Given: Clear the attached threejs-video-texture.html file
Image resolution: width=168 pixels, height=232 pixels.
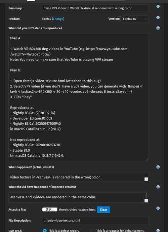Looking at the screenshot, I should (x=103, y=209).
